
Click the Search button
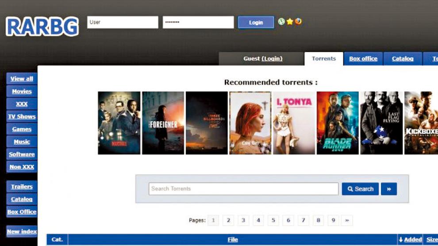[360, 189]
